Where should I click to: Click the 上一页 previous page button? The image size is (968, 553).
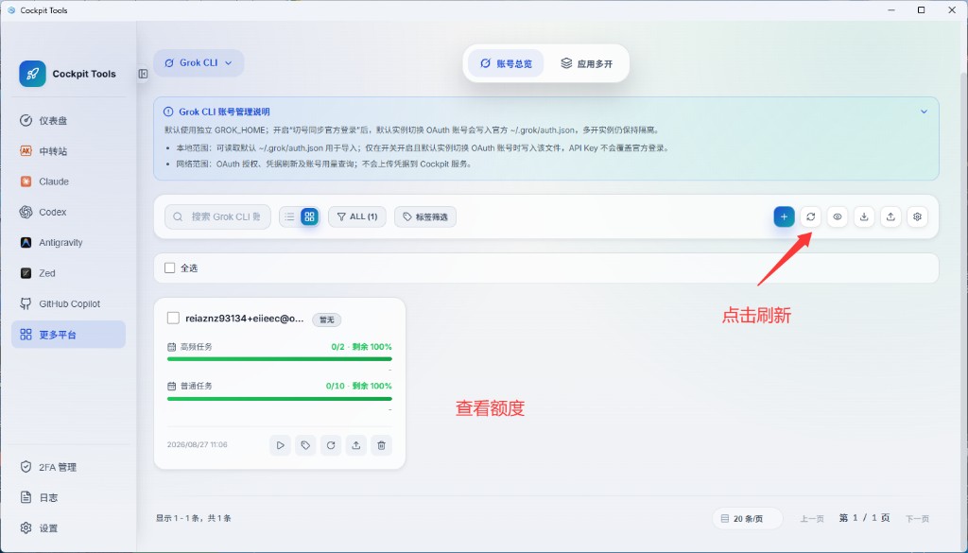(x=812, y=519)
